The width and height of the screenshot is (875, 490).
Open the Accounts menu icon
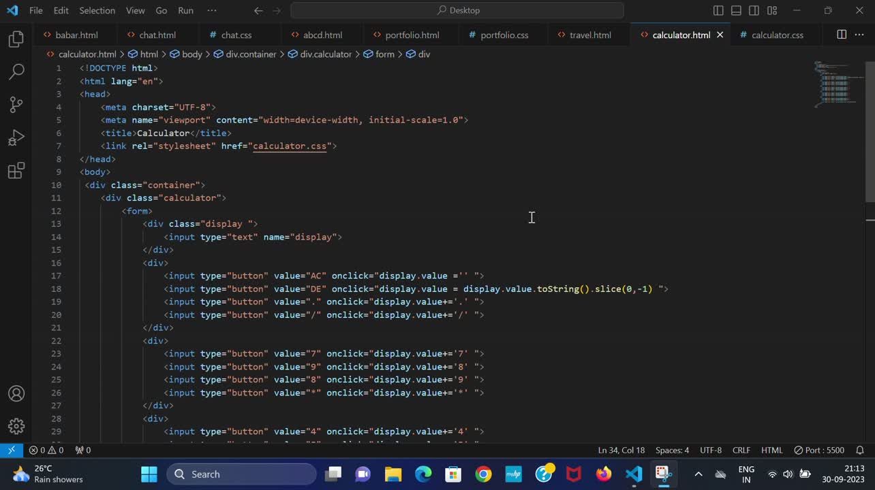(x=16, y=394)
